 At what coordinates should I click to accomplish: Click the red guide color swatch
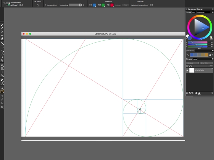[x=112, y=5]
